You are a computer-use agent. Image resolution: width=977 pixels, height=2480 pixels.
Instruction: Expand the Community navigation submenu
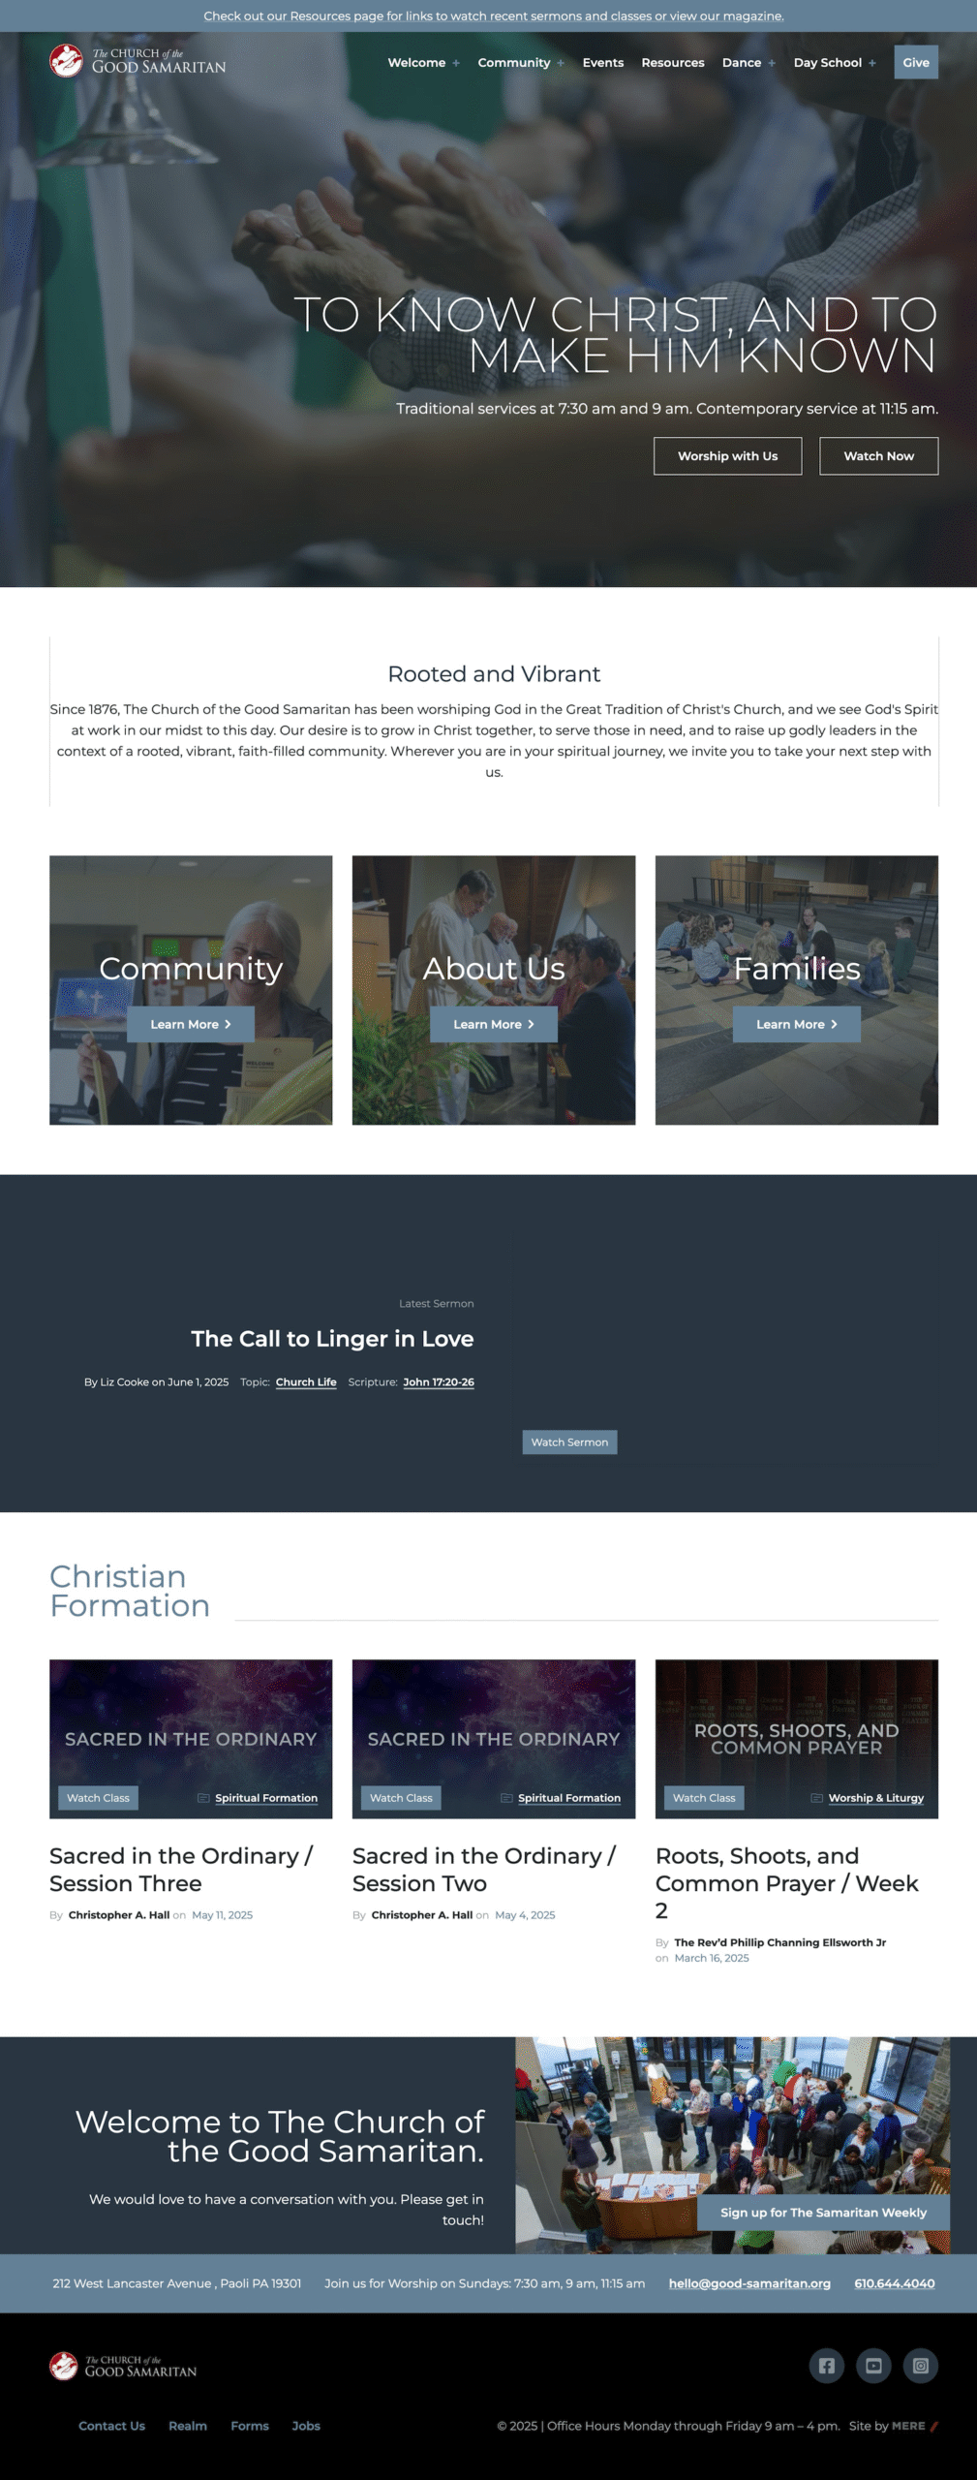[561, 63]
